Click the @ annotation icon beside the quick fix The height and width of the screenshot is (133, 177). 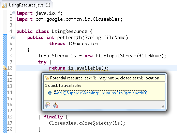(x=50, y=93)
